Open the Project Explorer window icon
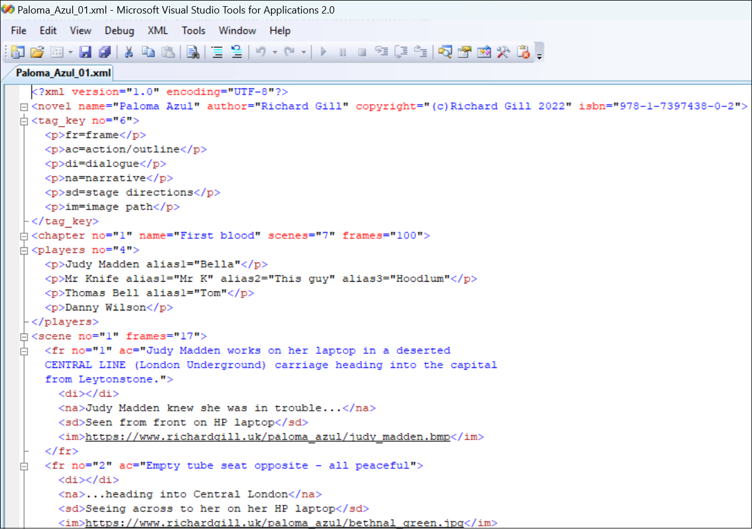Image resolution: width=752 pixels, height=529 pixels. coord(445,52)
